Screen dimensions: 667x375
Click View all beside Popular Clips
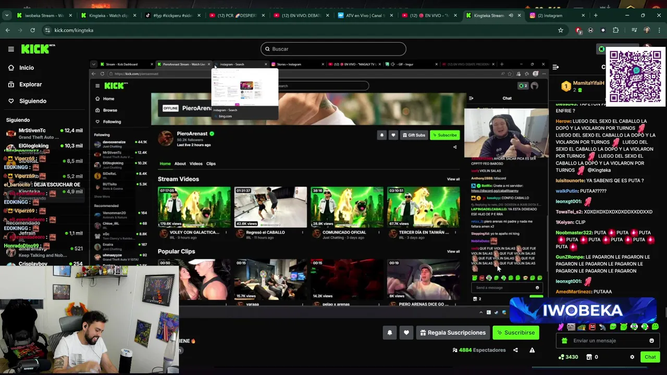[453, 252]
